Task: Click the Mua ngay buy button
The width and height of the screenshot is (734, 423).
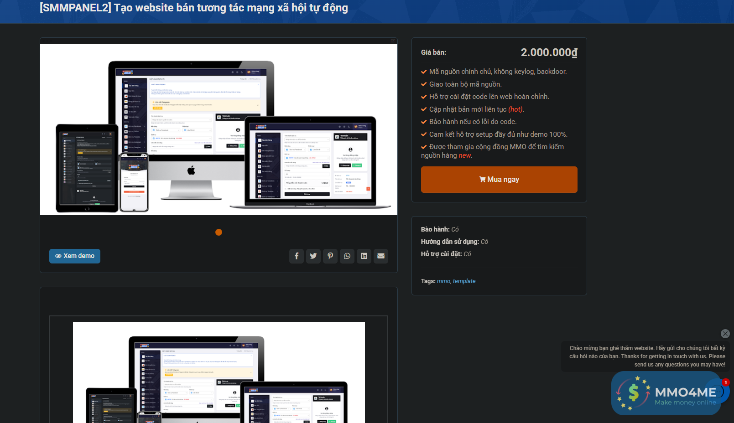Action: pos(499,180)
